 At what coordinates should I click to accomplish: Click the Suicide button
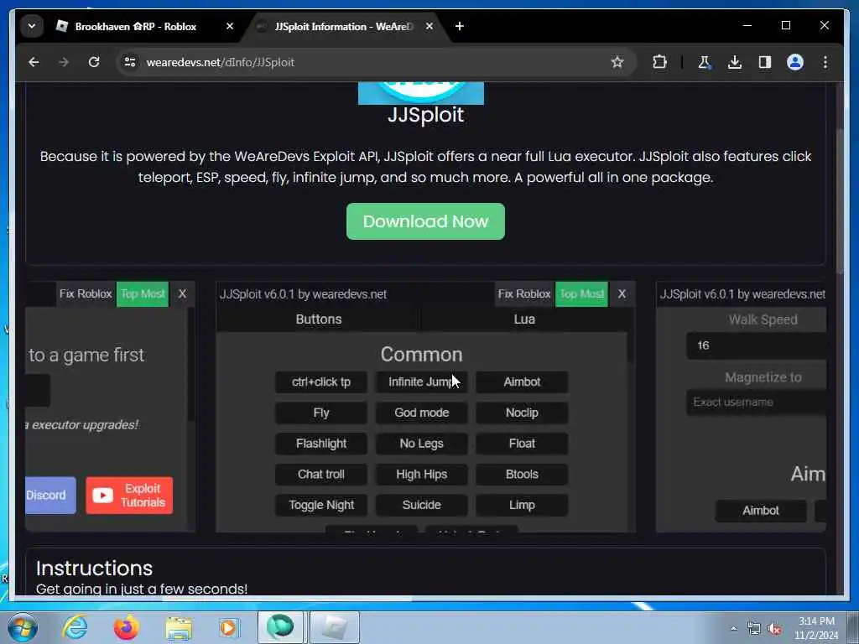click(421, 505)
